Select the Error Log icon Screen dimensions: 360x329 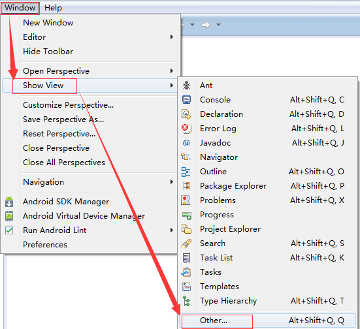[x=186, y=129]
